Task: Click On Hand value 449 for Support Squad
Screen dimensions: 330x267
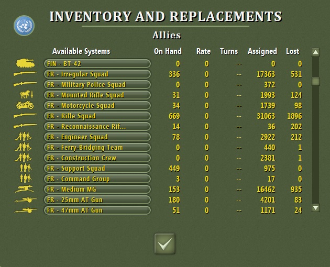Action: click(174, 169)
